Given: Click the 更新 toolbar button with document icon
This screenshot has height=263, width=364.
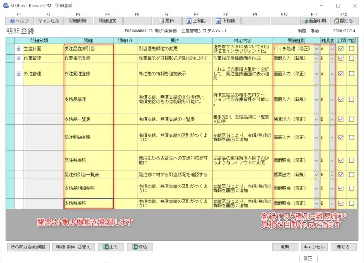Looking at the screenshot, I should coord(167,21).
